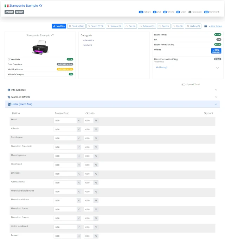The width and height of the screenshot is (225, 241).
Task: Expand Altri Dettagli chevron
Action: pyautogui.click(x=218, y=68)
